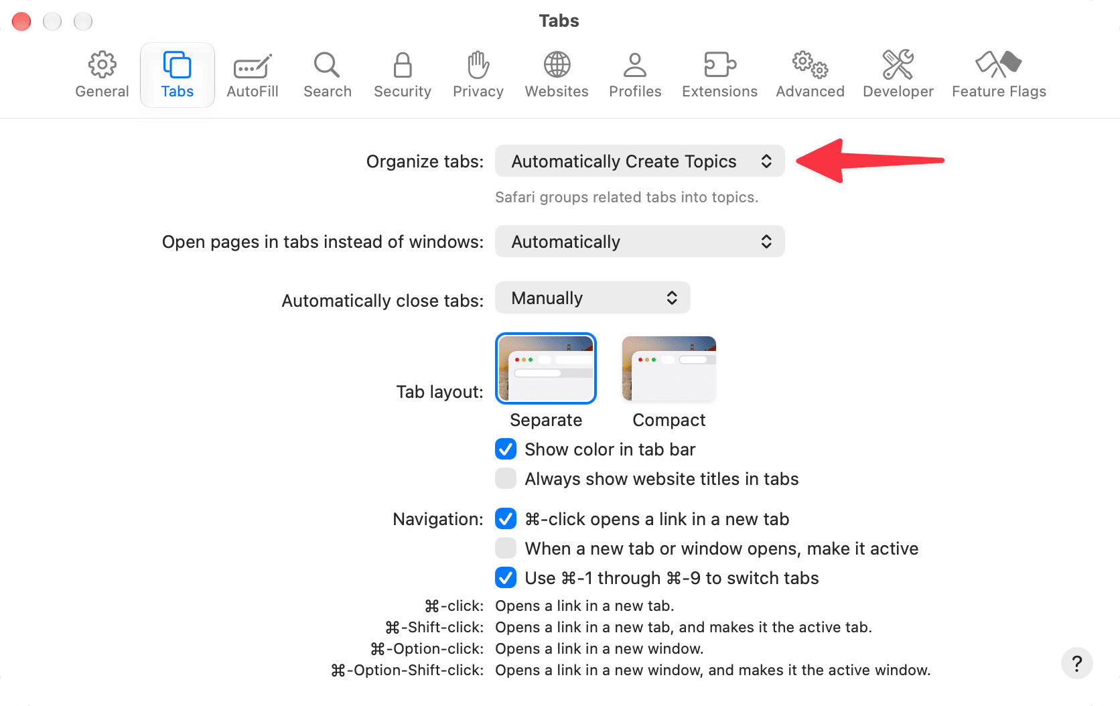Click the help question mark button
1120x706 pixels.
1077,663
